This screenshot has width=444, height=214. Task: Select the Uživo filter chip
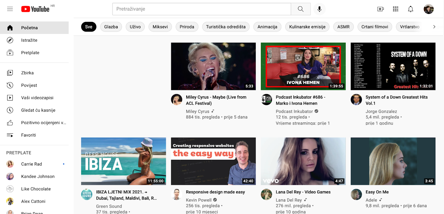[x=135, y=27]
